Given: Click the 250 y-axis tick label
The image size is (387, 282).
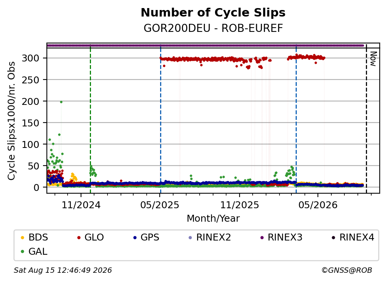Looking at the screenshot, I should pos(31,80).
